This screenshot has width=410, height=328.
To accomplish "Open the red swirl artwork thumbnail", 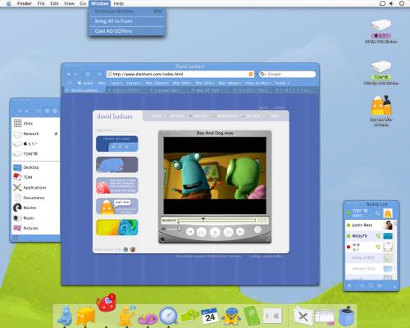I will click(x=117, y=185).
